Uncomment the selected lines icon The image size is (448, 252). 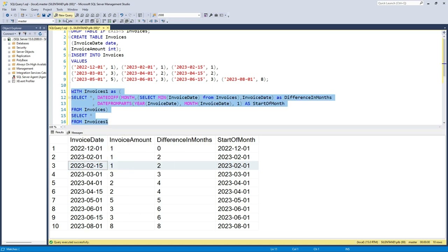coord(144,21)
